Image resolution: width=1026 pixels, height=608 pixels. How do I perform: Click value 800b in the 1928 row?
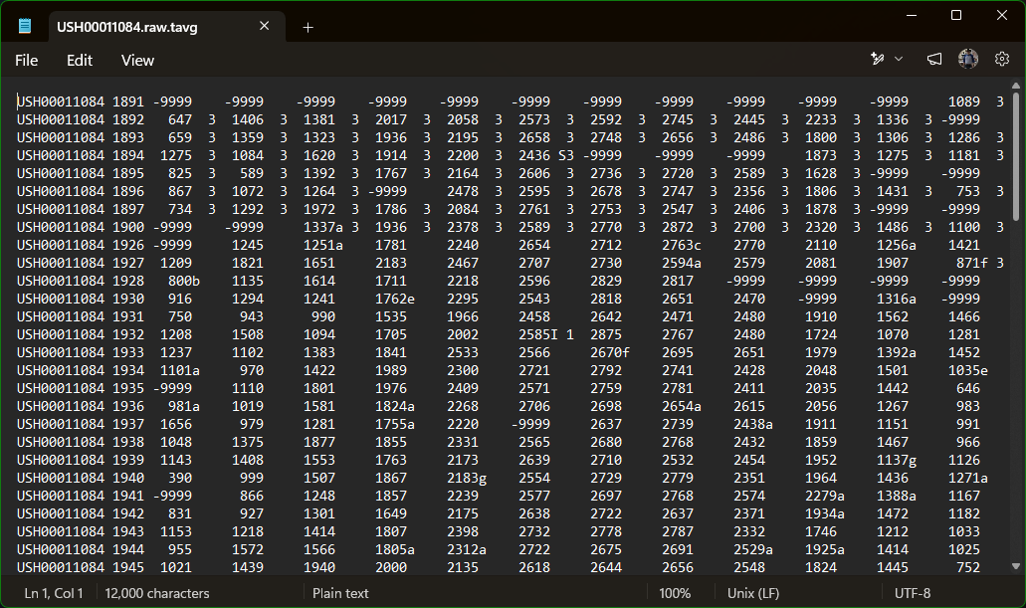coord(184,281)
